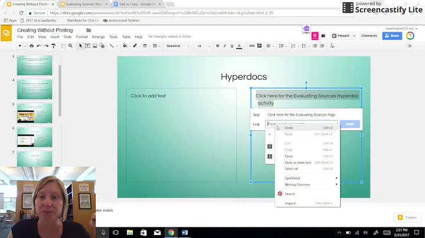This screenshot has height=238, width=425.
Task: Open the Format menu
Action: pos(81,37)
